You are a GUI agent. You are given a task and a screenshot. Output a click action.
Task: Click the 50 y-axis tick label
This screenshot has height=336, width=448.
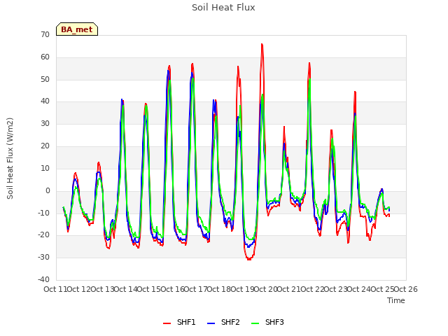pyautogui.click(x=45, y=79)
